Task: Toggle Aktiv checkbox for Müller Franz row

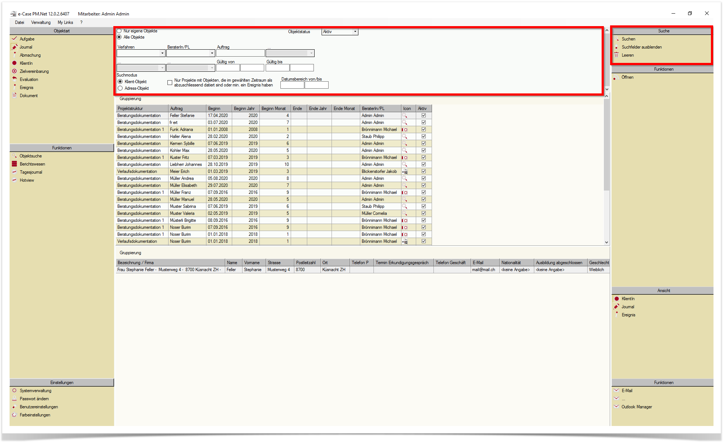Action: 424,192
